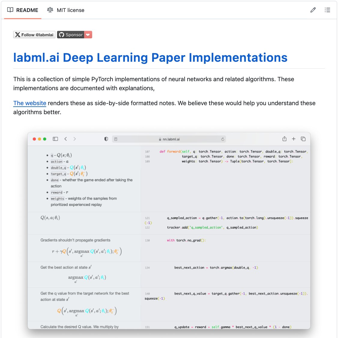Open the labml.ai Deep Learning Paper Implementations heading link

click(x=150, y=58)
